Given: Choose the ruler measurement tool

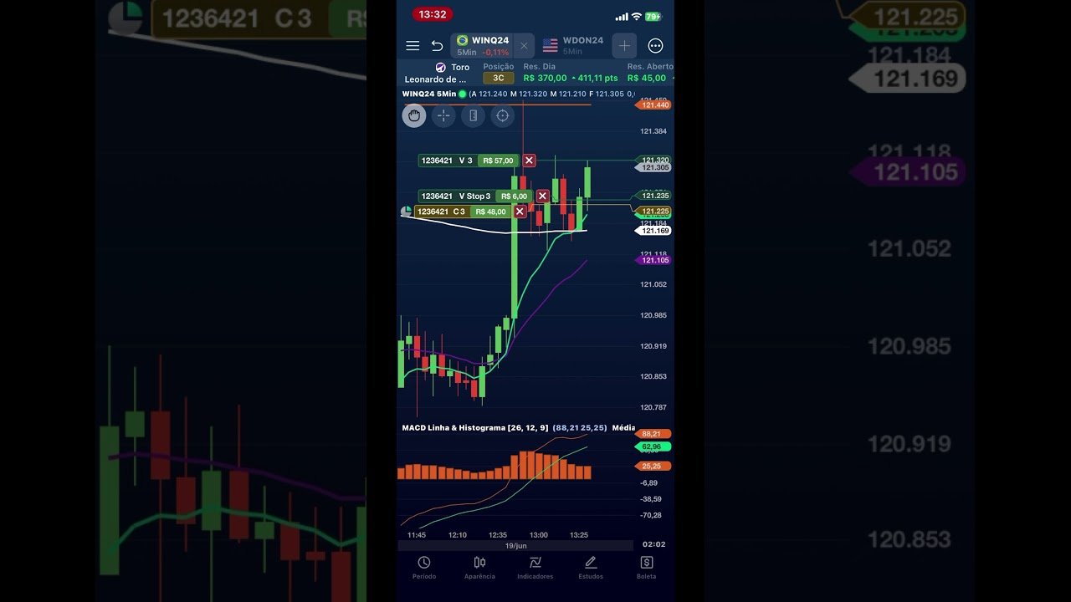Looking at the screenshot, I should point(473,115).
